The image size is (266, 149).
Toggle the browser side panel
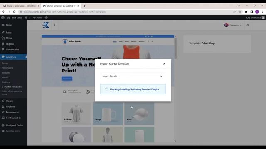coord(251,12)
